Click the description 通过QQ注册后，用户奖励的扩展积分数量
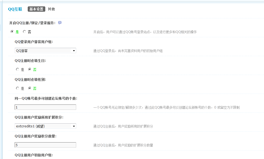Viewport: 264px width, 159px height. pos(123,145)
